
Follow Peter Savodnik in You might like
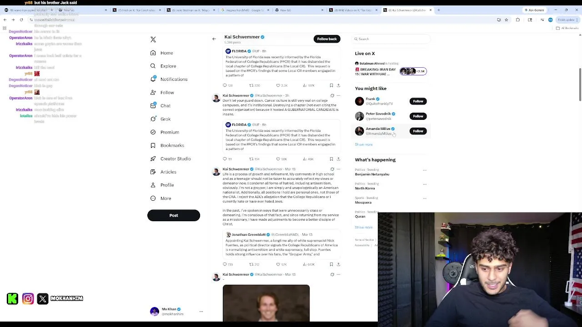418,116
